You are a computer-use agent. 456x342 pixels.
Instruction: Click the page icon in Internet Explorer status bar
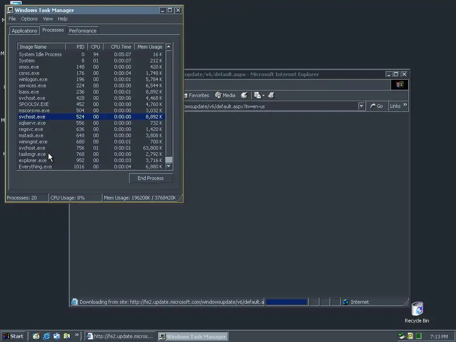(74, 302)
